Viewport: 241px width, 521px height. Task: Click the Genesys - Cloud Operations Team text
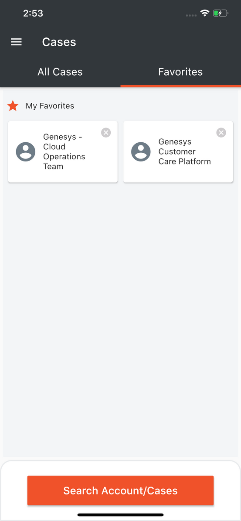64,151
